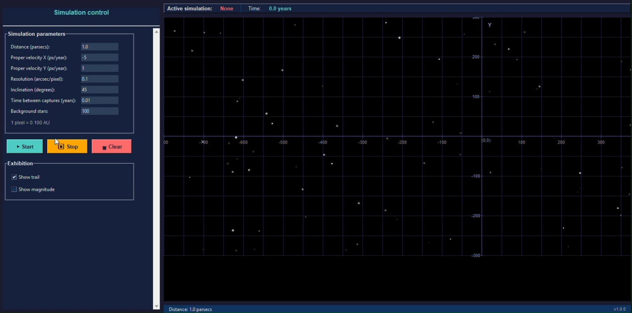632x313 pixels.
Task: Enable the Show magnitude option
Action: (x=14, y=189)
